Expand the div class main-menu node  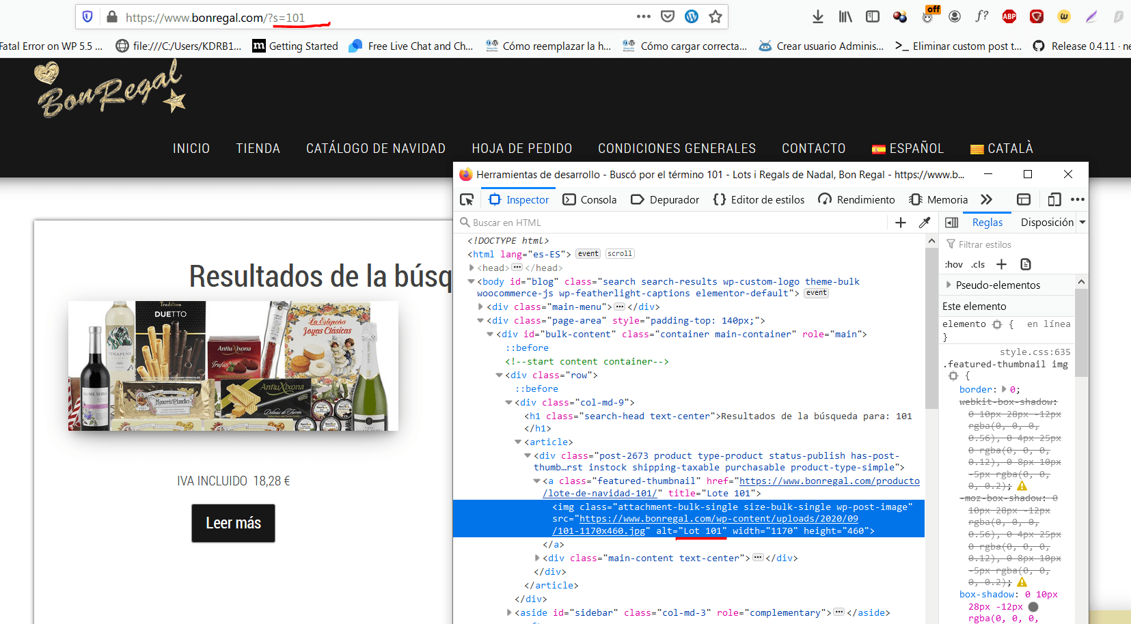click(481, 307)
